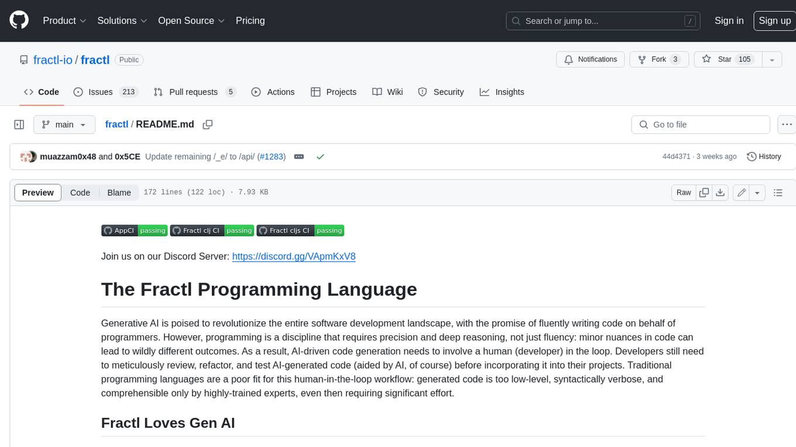The image size is (796, 447).
Task: Fork the repository
Action: point(659,60)
